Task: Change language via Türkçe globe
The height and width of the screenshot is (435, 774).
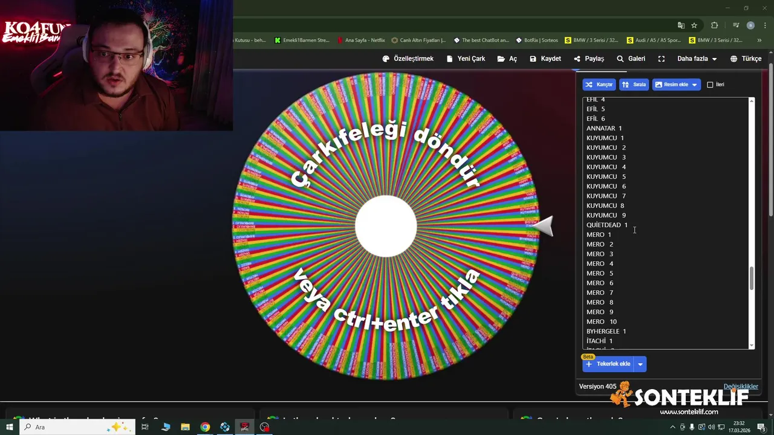Action: pyautogui.click(x=746, y=59)
